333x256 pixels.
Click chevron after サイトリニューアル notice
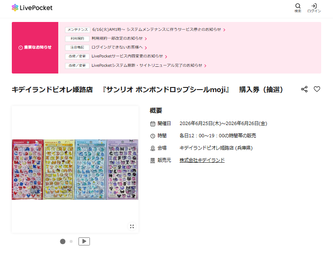(x=206, y=66)
